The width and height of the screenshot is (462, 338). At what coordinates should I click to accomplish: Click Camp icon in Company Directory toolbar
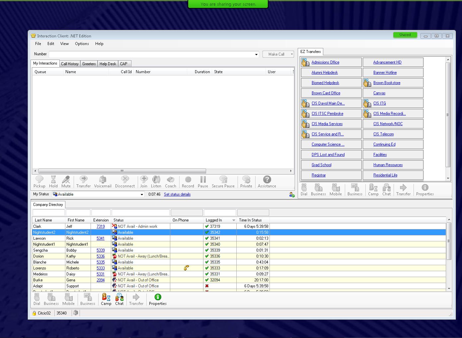click(x=106, y=297)
